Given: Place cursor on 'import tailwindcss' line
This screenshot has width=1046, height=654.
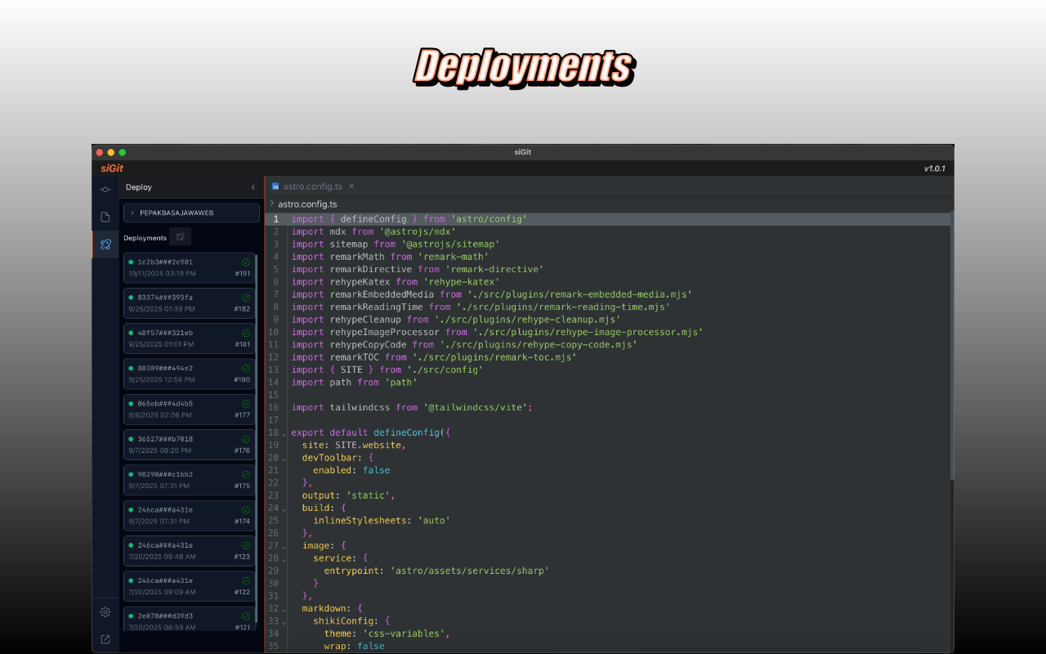Looking at the screenshot, I should pyautogui.click(x=412, y=407).
